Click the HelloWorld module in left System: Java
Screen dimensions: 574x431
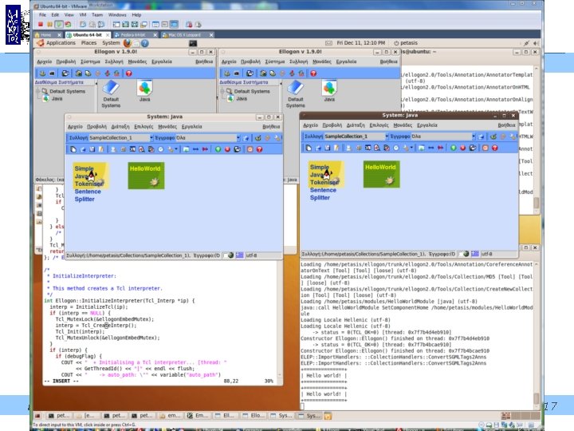coord(146,176)
